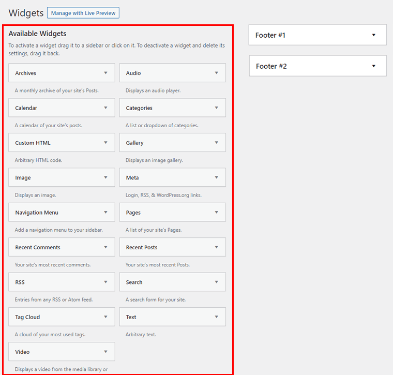The height and width of the screenshot is (375, 393).
Task: Open the RSS widget dropdown arrow
Action: tap(105, 282)
